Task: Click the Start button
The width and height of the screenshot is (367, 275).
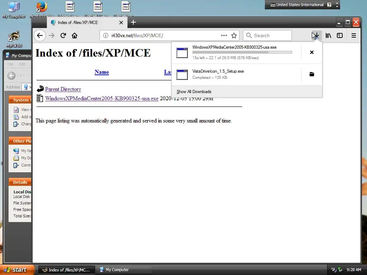Action: [17, 270]
